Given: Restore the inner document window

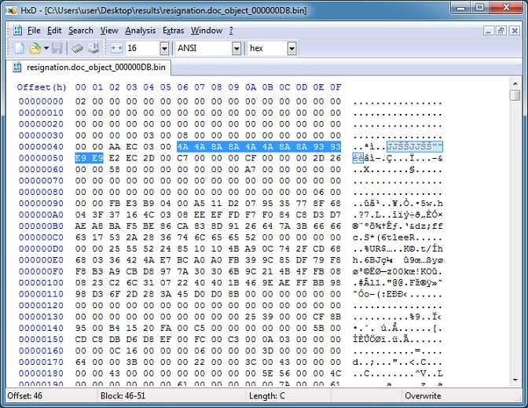Looking at the screenshot, I should (501, 31).
